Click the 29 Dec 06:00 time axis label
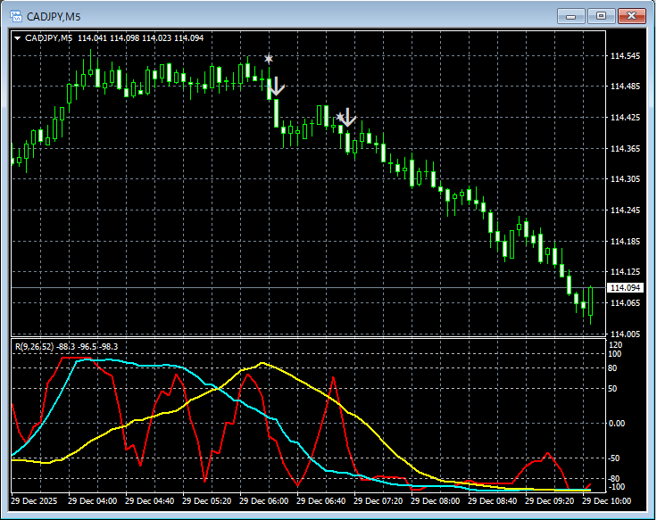This screenshot has height=520, width=657. [267, 501]
